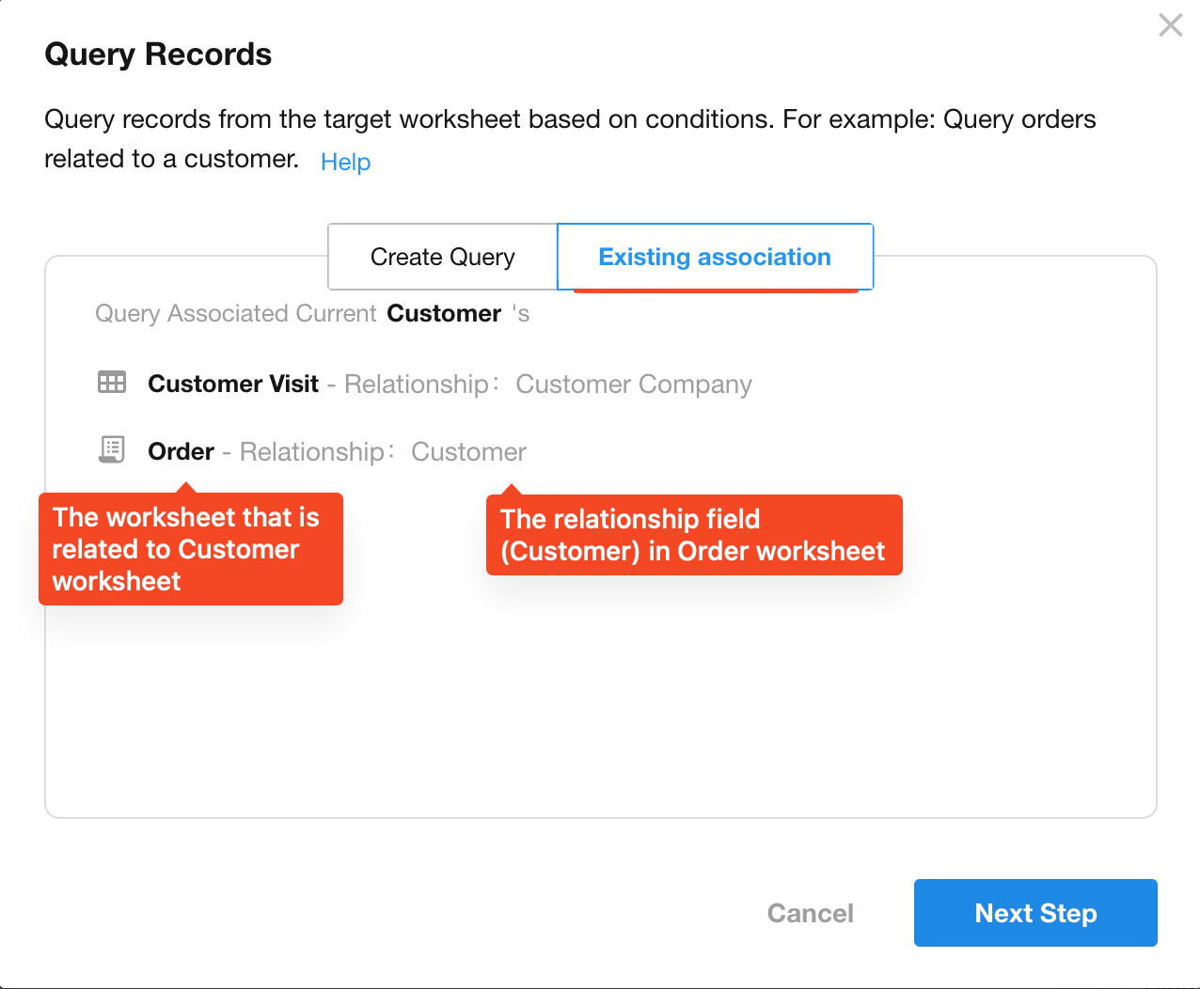Click the Query Associated Current label
1200x989 pixels.
point(235,313)
